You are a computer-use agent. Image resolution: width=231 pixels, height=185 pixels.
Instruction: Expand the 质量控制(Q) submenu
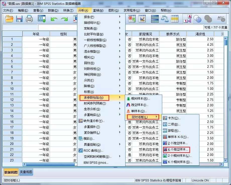[x=101, y=145]
